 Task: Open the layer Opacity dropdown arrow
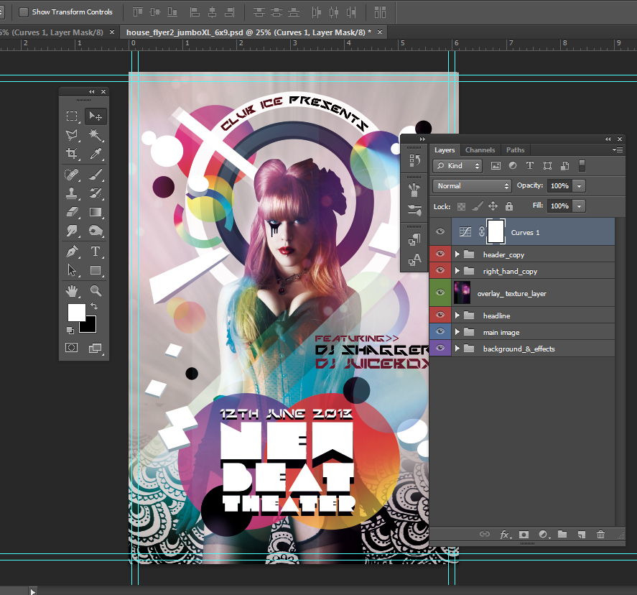click(579, 186)
